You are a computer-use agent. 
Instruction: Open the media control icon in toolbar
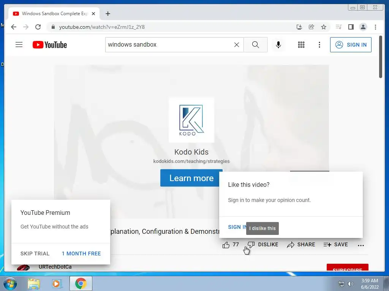338,27
